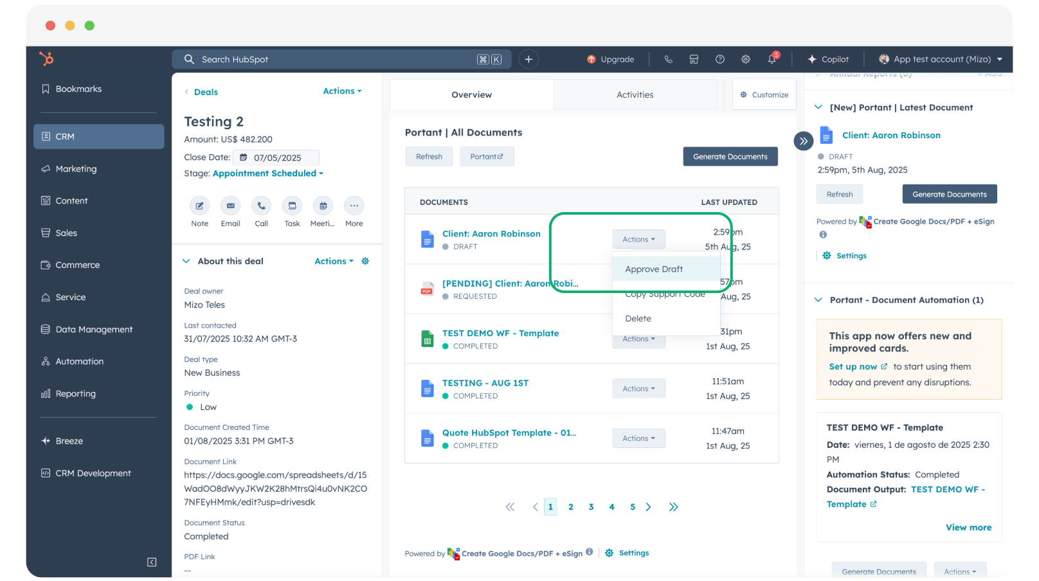
Task: Collapse the About this deal section
Action: click(186, 262)
